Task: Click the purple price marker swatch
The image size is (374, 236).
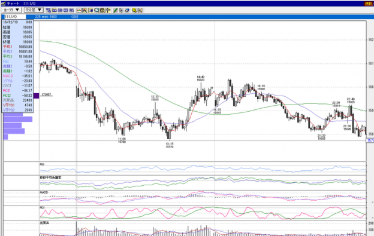Action: (36, 96)
